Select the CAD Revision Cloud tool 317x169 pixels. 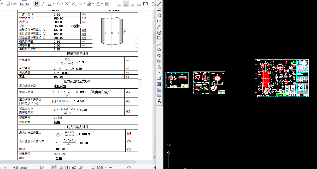159,38
